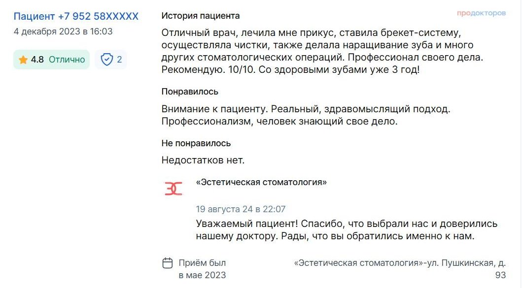Click the clinic name «Эстетическая стоматология» in reply
Screen dimensions: 522x288
[261, 182]
